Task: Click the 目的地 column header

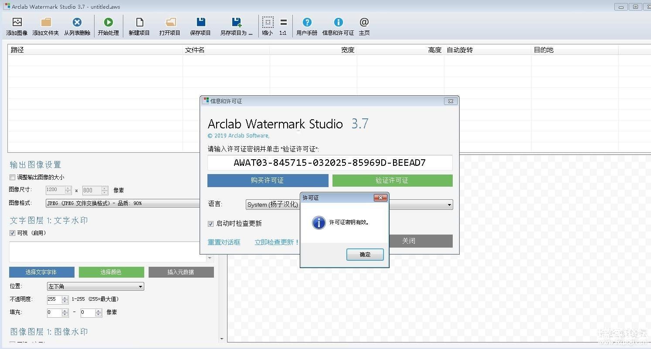Action: coord(575,50)
